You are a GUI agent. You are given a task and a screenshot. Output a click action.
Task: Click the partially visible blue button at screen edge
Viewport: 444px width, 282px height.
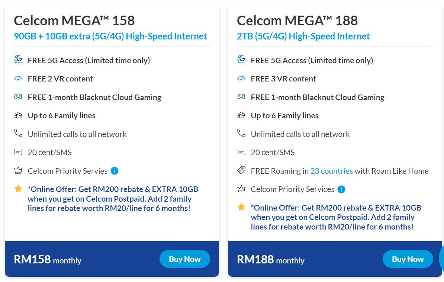pyautogui.click(x=442, y=259)
